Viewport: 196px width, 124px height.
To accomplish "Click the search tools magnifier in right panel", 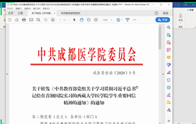I will click(x=169, y=27).
